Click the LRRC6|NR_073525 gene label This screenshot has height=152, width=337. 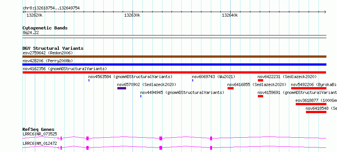point(40,134)
